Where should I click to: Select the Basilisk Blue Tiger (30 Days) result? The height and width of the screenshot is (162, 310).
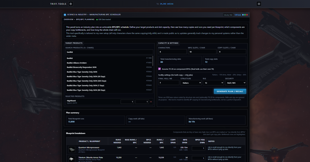coord(109,76)
